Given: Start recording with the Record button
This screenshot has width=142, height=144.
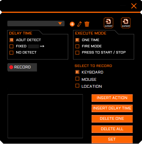Looking at the screenshot, I should (x=22, y=67).
